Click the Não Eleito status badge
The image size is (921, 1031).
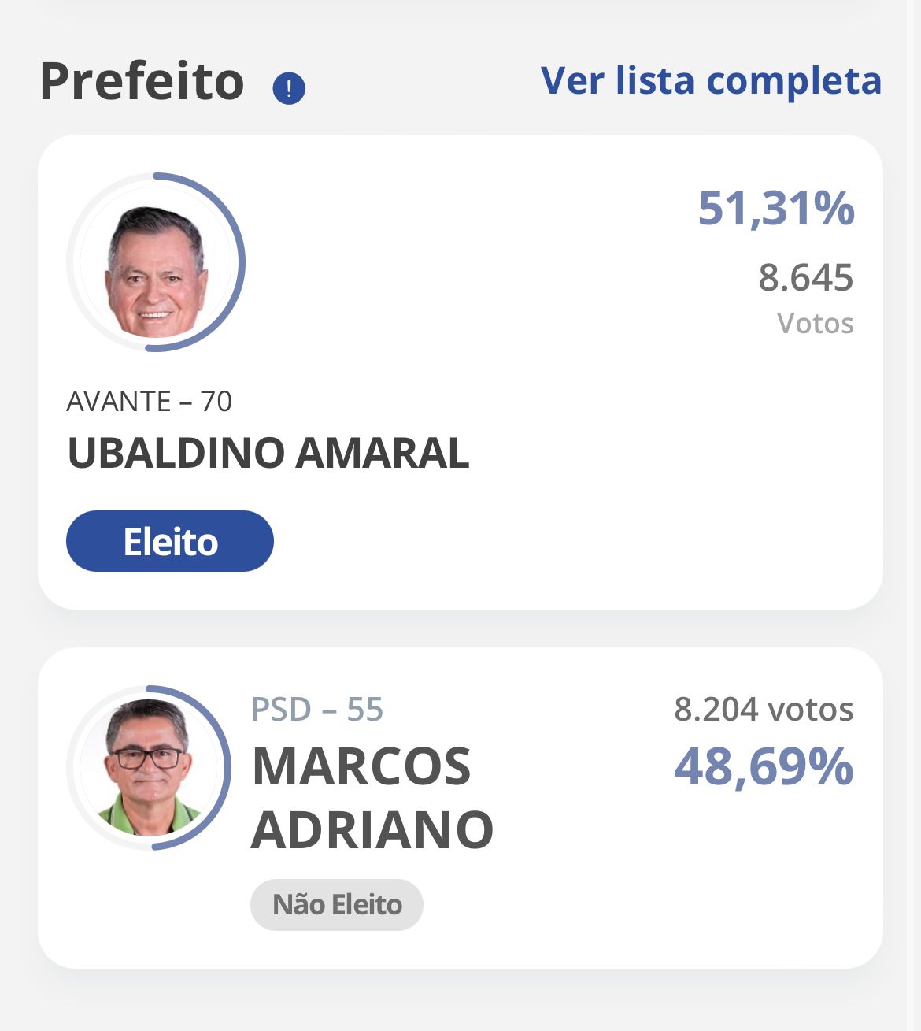click(x=337, y=905)
